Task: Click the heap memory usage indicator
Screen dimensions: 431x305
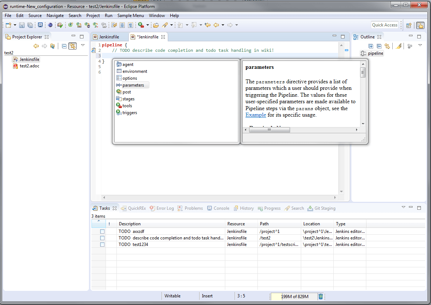Action: (294, 296)
